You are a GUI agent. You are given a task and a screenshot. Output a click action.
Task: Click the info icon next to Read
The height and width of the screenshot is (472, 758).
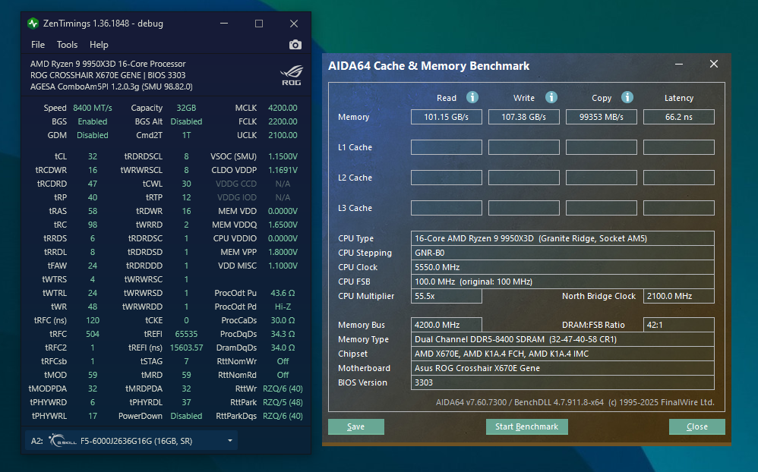pos(472,97)
